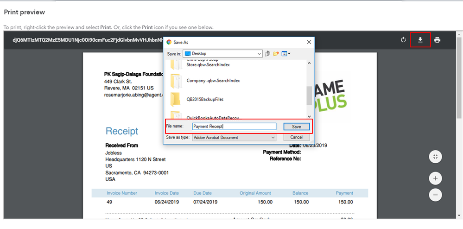Click the 449 Clark St. address line

(118, 82)
